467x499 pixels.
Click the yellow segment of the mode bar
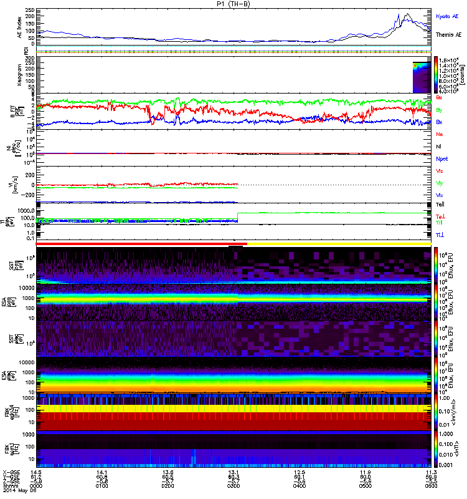(339, 244)
